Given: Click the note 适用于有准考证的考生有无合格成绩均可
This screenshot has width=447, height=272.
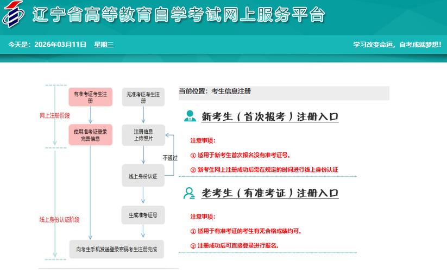Looking at the screenshot, I should click(x=245, y=231).
